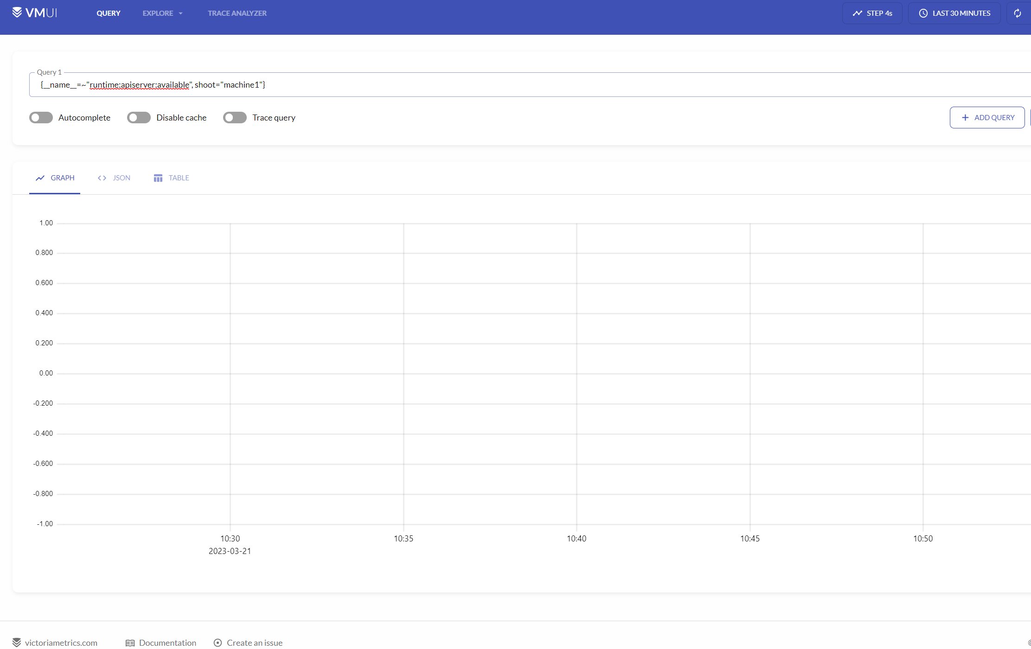
Task: Click the 10:40 mark on the graph axis
Action: 576,538
